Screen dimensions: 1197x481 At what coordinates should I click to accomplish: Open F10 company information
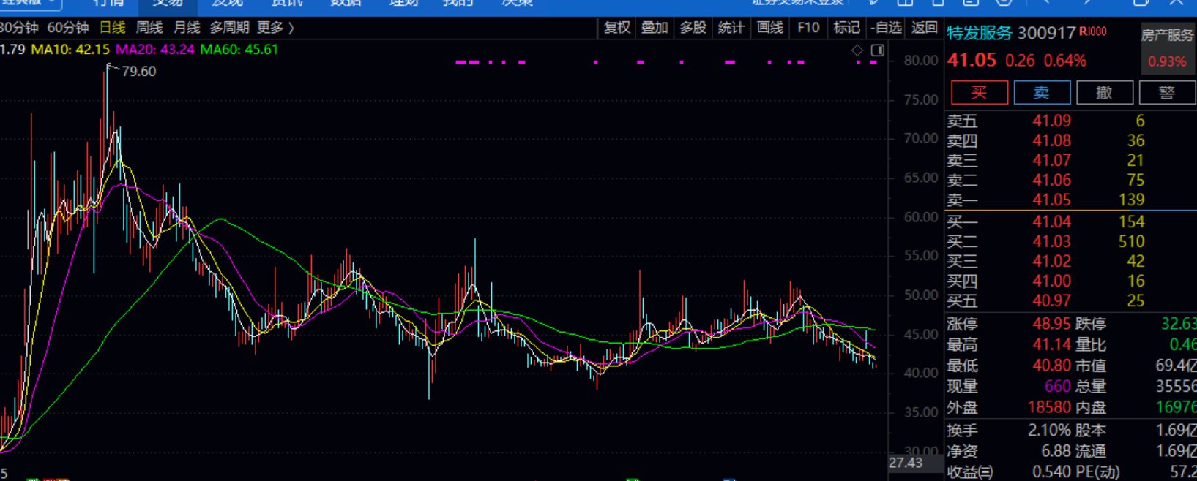click(x=808, y=28)
